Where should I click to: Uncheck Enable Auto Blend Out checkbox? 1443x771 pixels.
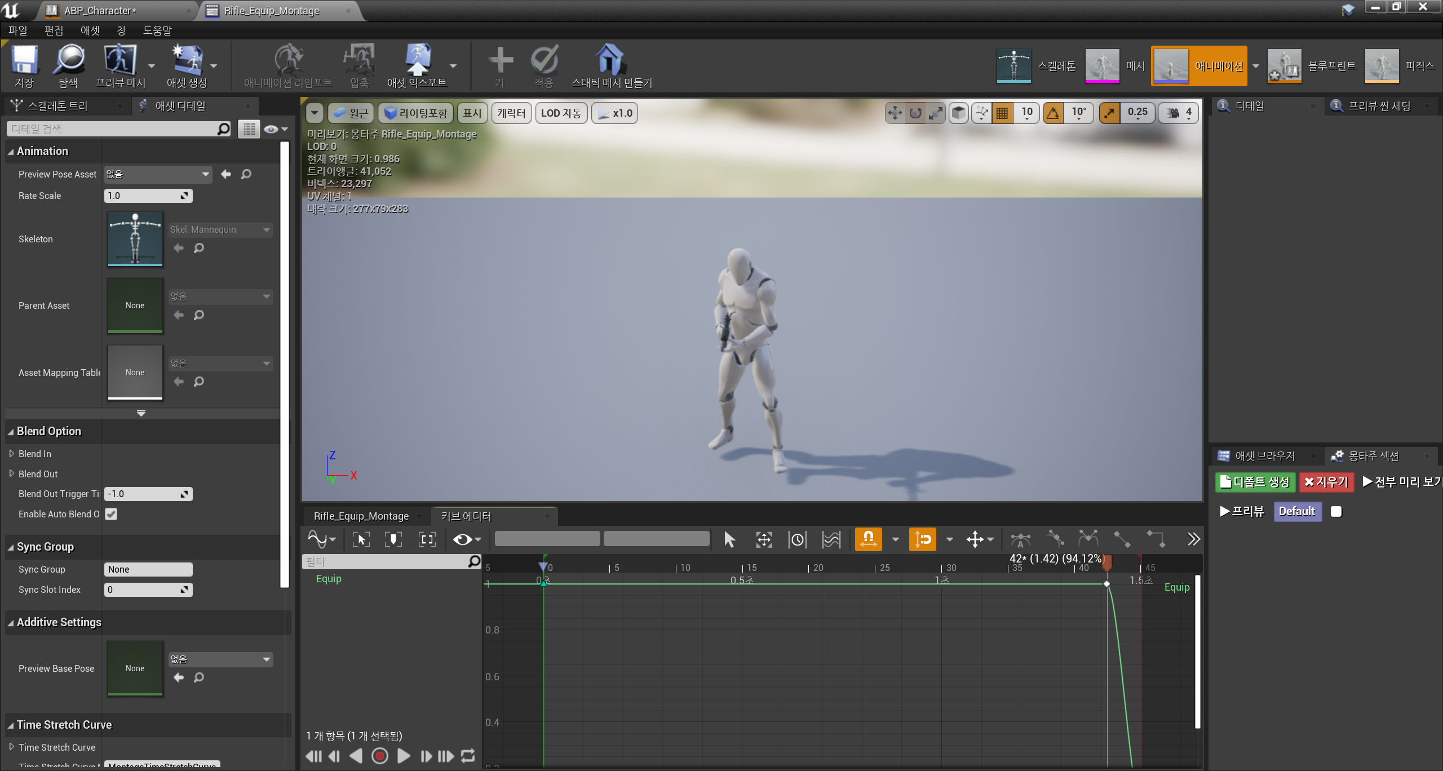coord(111,514)
